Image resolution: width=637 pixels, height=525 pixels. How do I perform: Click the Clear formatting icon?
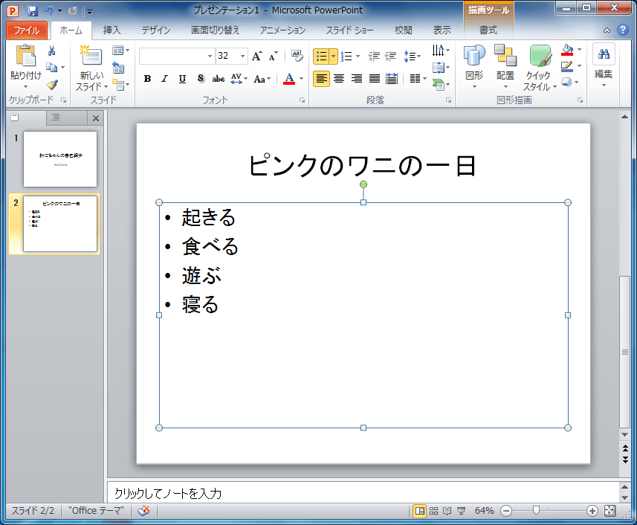tap(297, 56)
